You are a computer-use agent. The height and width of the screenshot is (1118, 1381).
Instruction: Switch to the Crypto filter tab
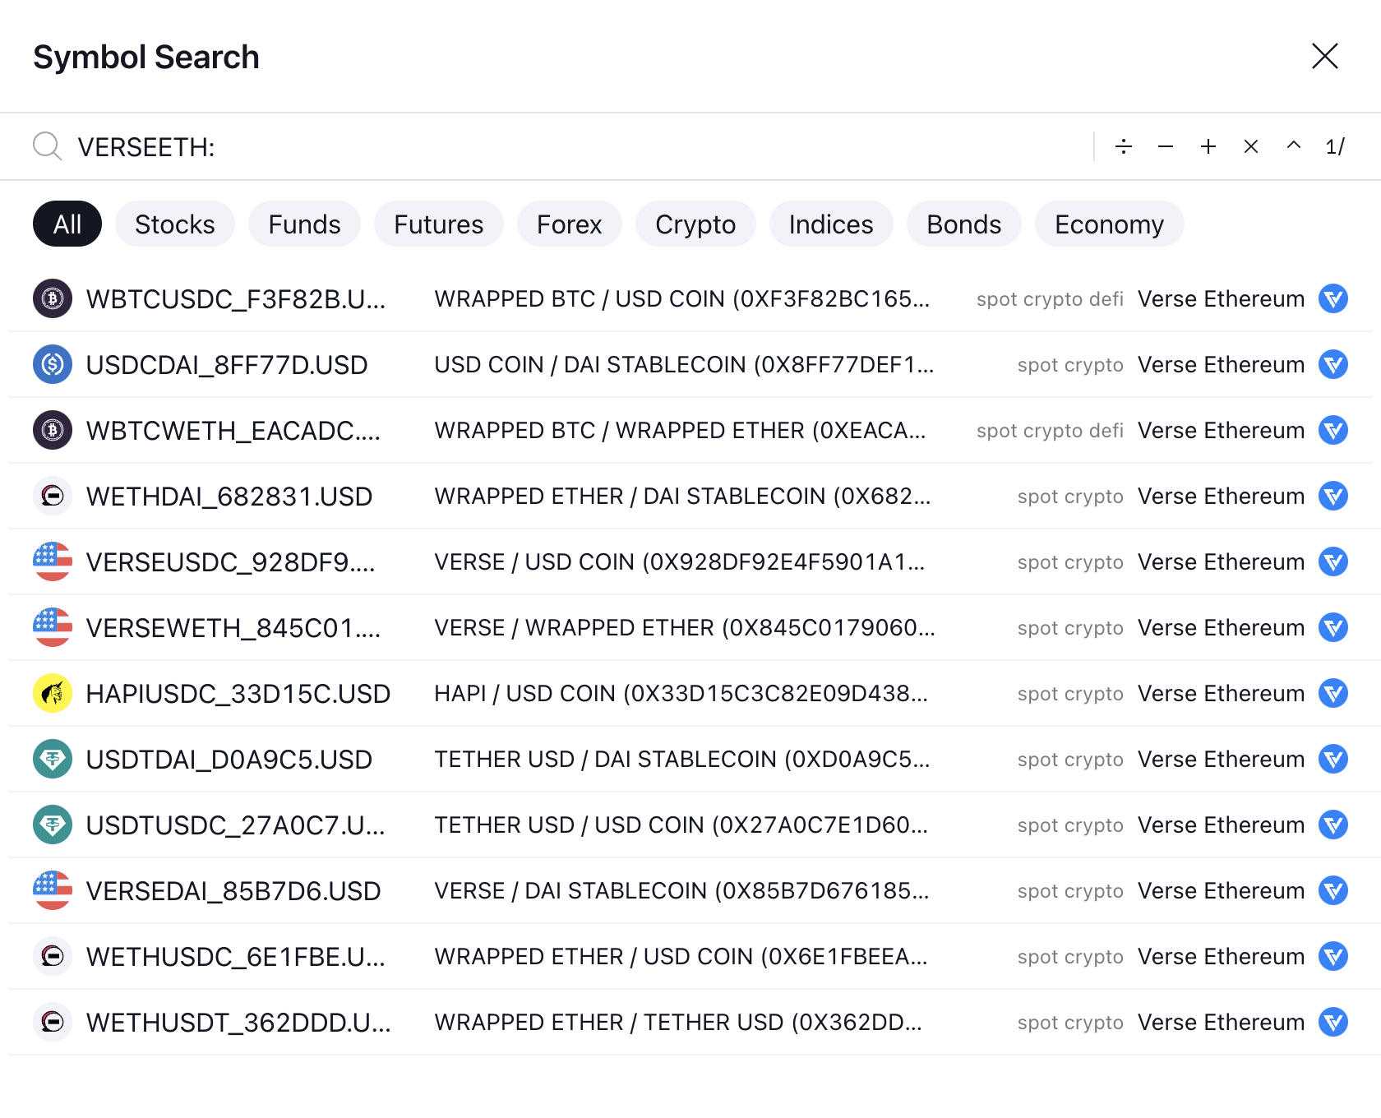pos(695,224)
